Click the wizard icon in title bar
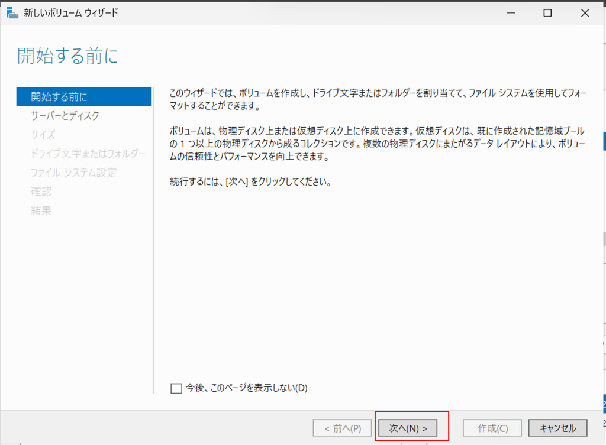This screenshot has width=606, height=445. coord(12,13)
